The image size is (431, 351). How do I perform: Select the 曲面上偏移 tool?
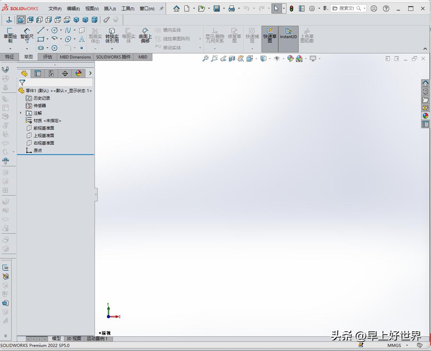pyautogui.click(x=145, y=35)
